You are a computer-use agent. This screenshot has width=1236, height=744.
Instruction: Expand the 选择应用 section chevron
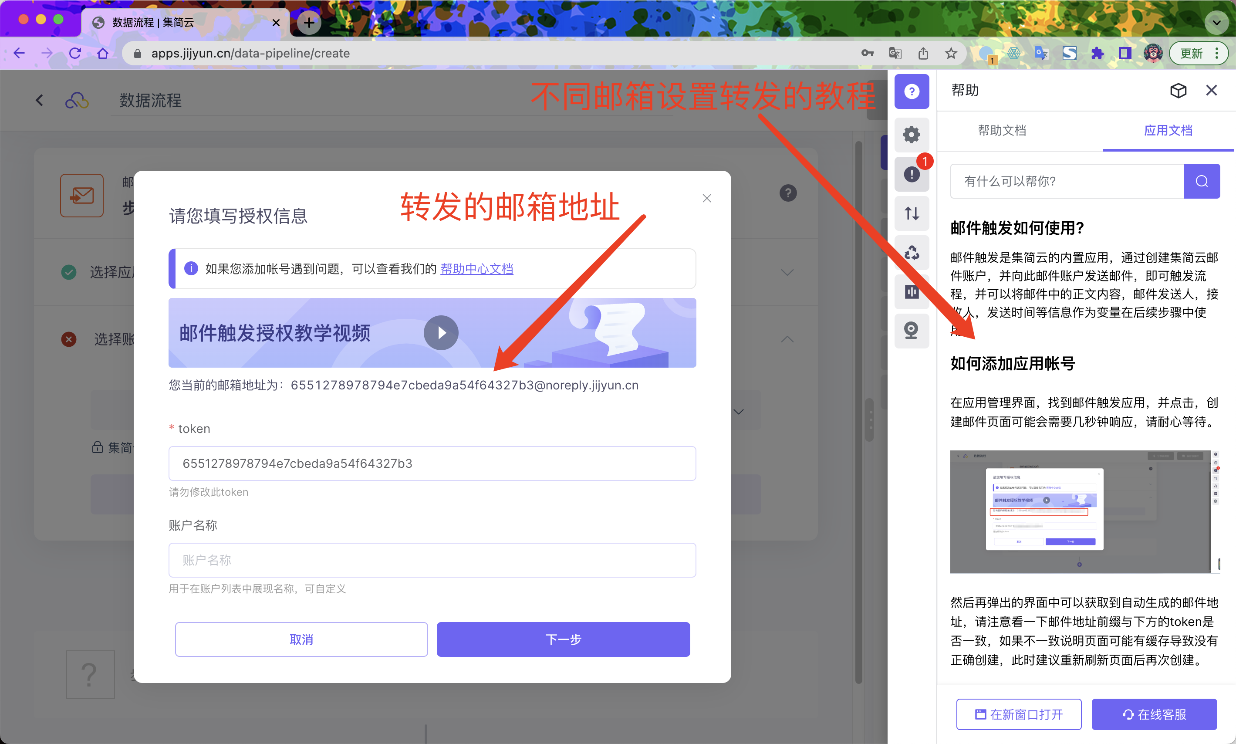coord(787,273)
